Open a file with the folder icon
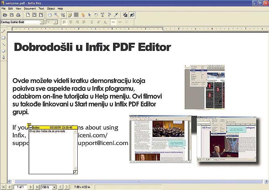Screen dimensions: 269x190 [x=5, y=15]
